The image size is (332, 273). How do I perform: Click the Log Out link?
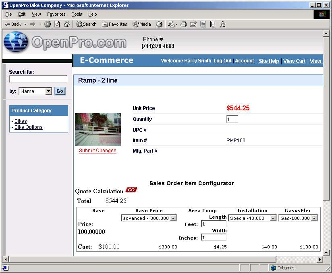tap(222, 61)
